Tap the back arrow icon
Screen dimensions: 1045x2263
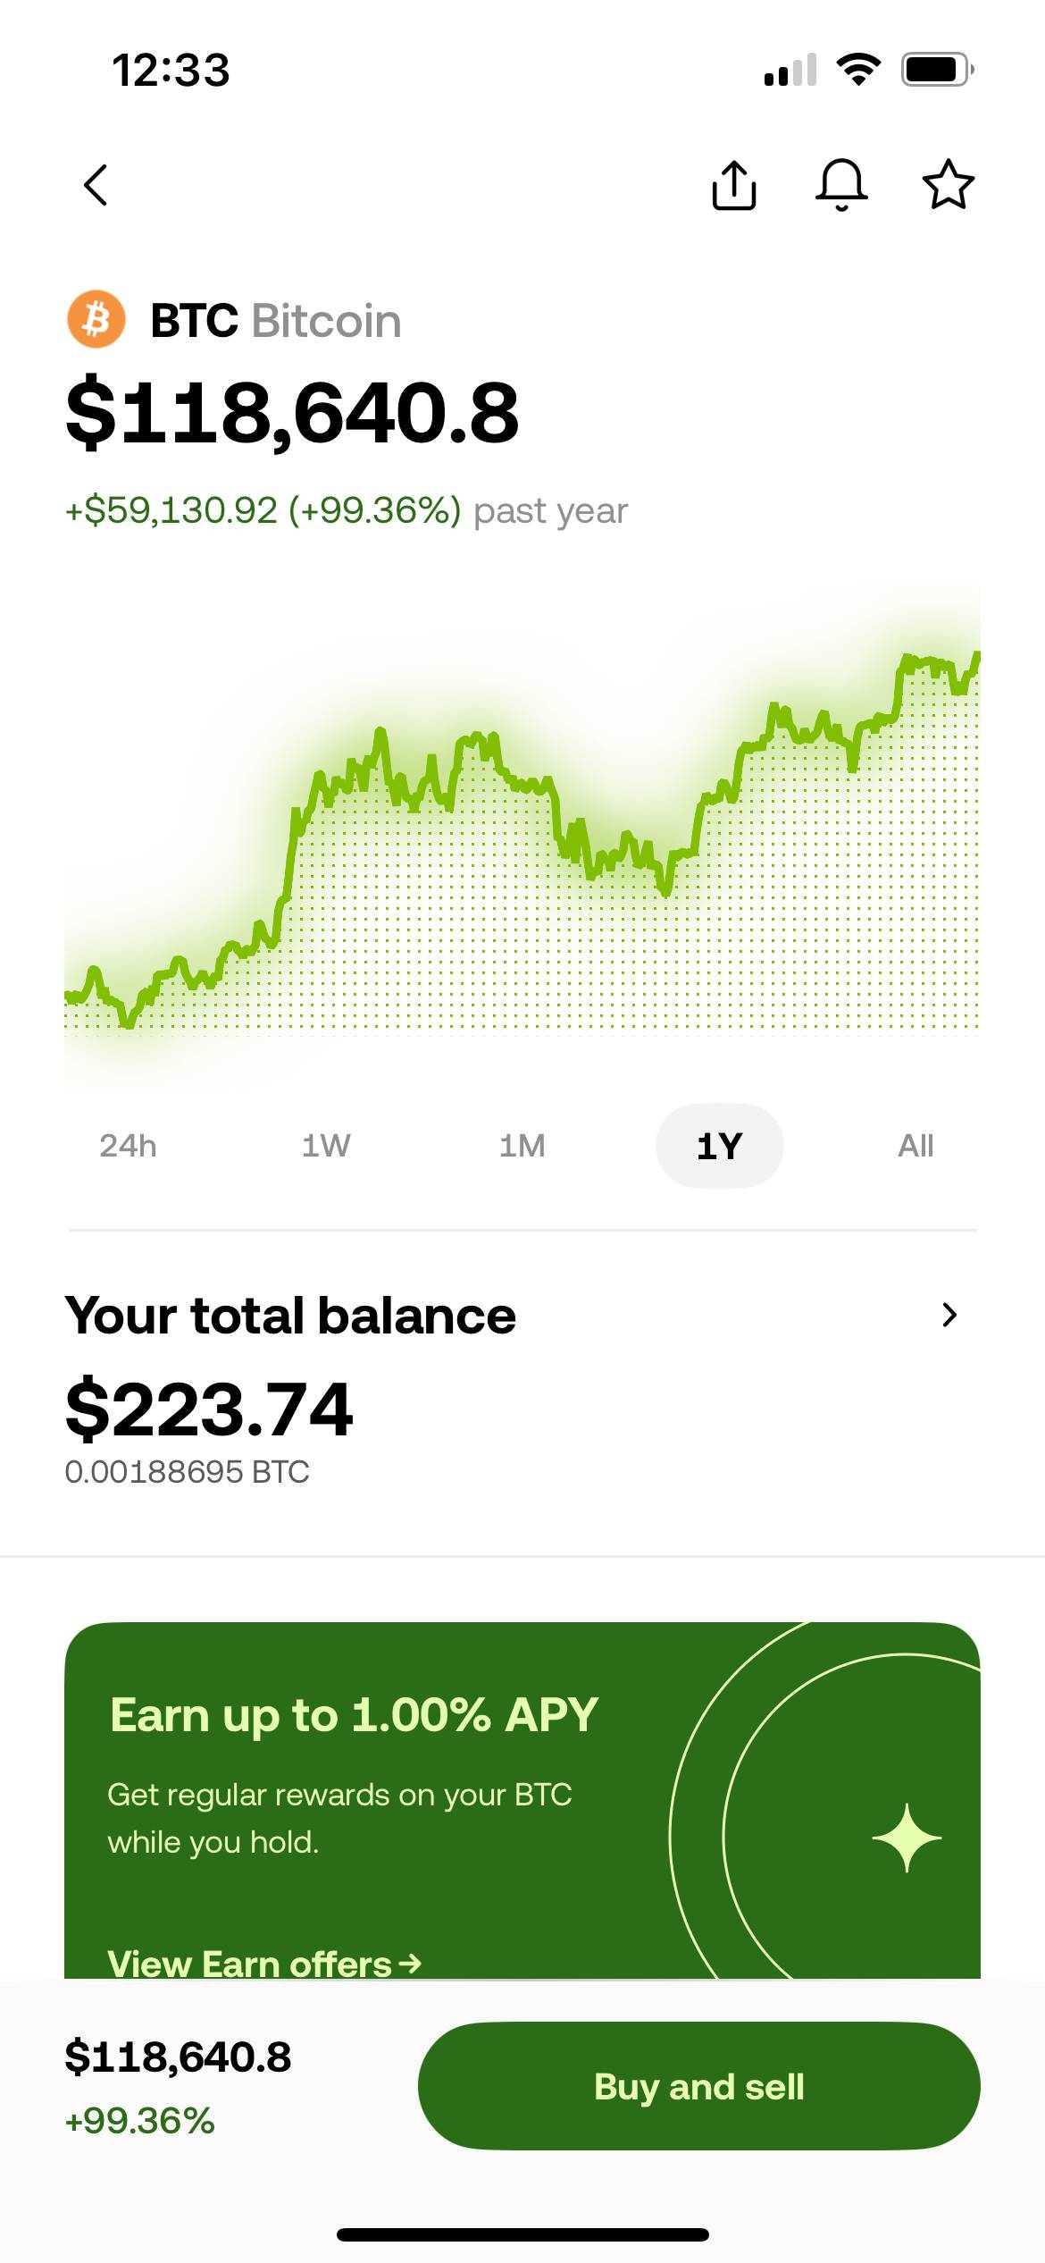[x=96, y=185]
